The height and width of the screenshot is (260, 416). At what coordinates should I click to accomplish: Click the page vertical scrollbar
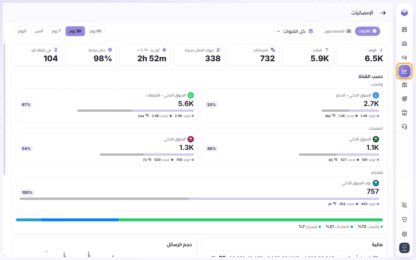[4, 109]
